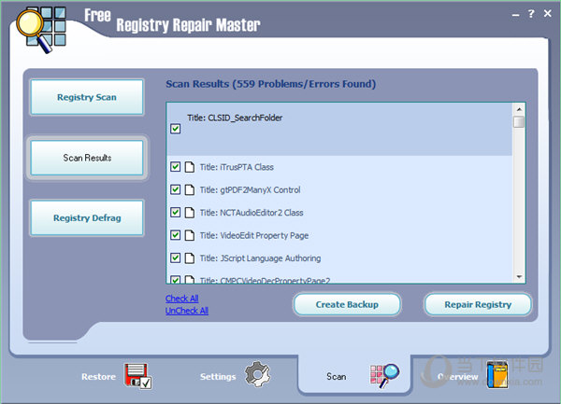Screen dimensions: 561x404
Task: Select the Title: iTrusPTA Class row text
Action: point(237,167)
